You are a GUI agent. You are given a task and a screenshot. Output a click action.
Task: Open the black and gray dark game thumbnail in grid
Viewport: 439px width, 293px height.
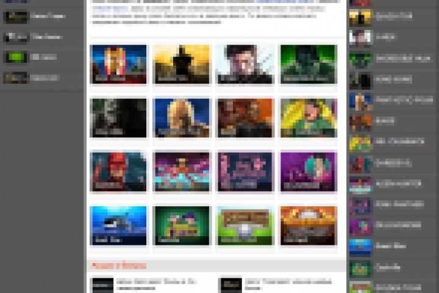point(118,118)
